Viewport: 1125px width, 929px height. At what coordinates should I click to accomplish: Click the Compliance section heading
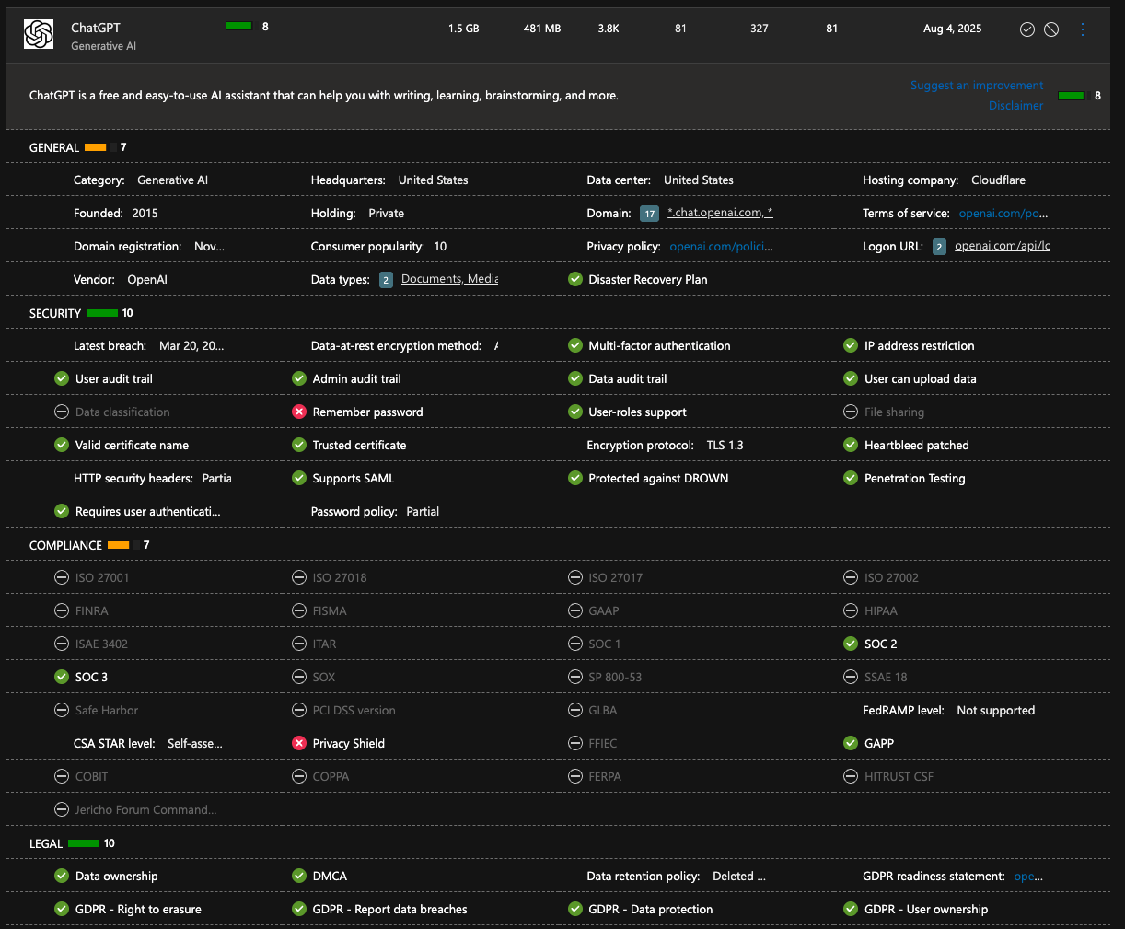65,545
